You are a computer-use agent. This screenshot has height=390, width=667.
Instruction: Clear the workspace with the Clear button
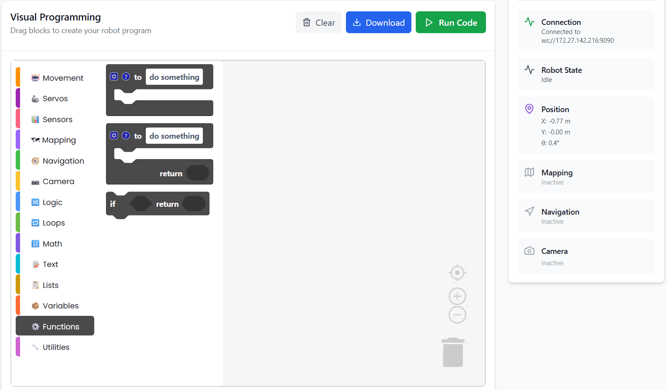[318, 22]
